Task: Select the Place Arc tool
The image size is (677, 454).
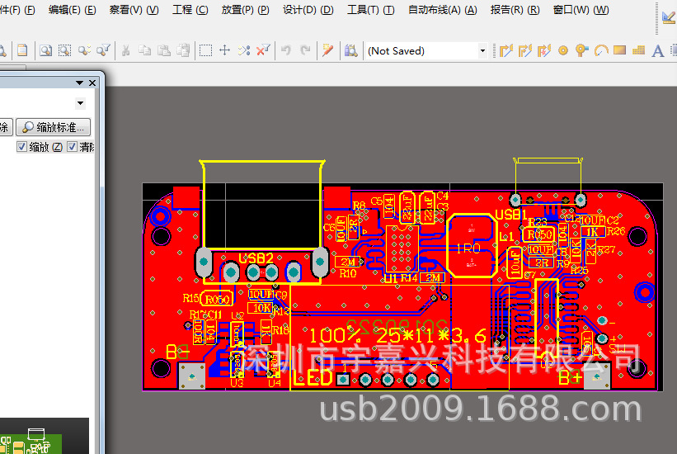Action: pos(601,50)
